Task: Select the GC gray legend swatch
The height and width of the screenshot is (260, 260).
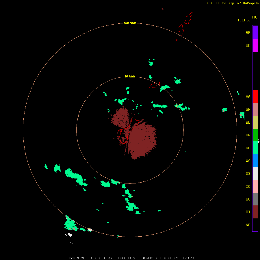Action: tap(255, 199)
